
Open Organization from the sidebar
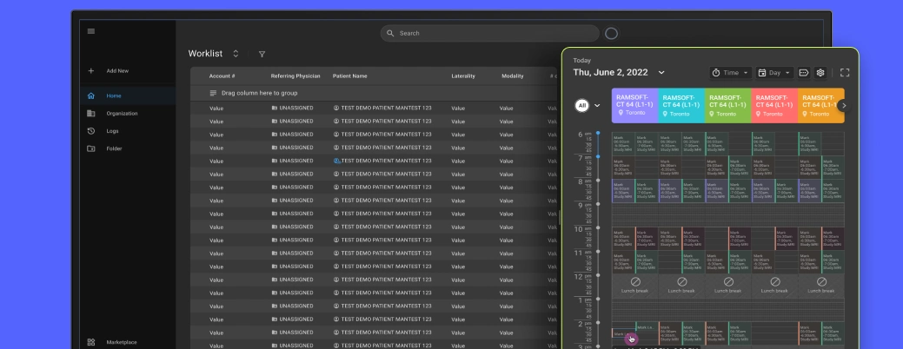[x=121, y=114]
